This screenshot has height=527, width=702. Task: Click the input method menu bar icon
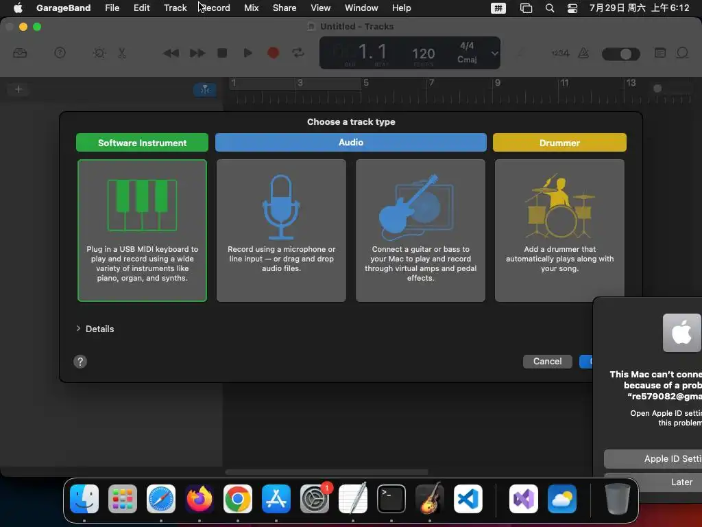(498, 8)
